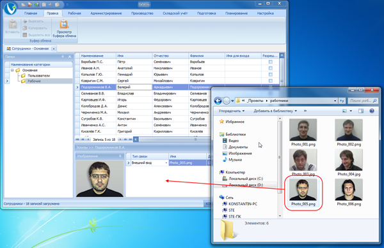Image resolution: width=384 pixels, height=248 pixels.
Task: Switch to Рабочая ribbon tab
Action: pyautogui.click(x=74, y=13)
